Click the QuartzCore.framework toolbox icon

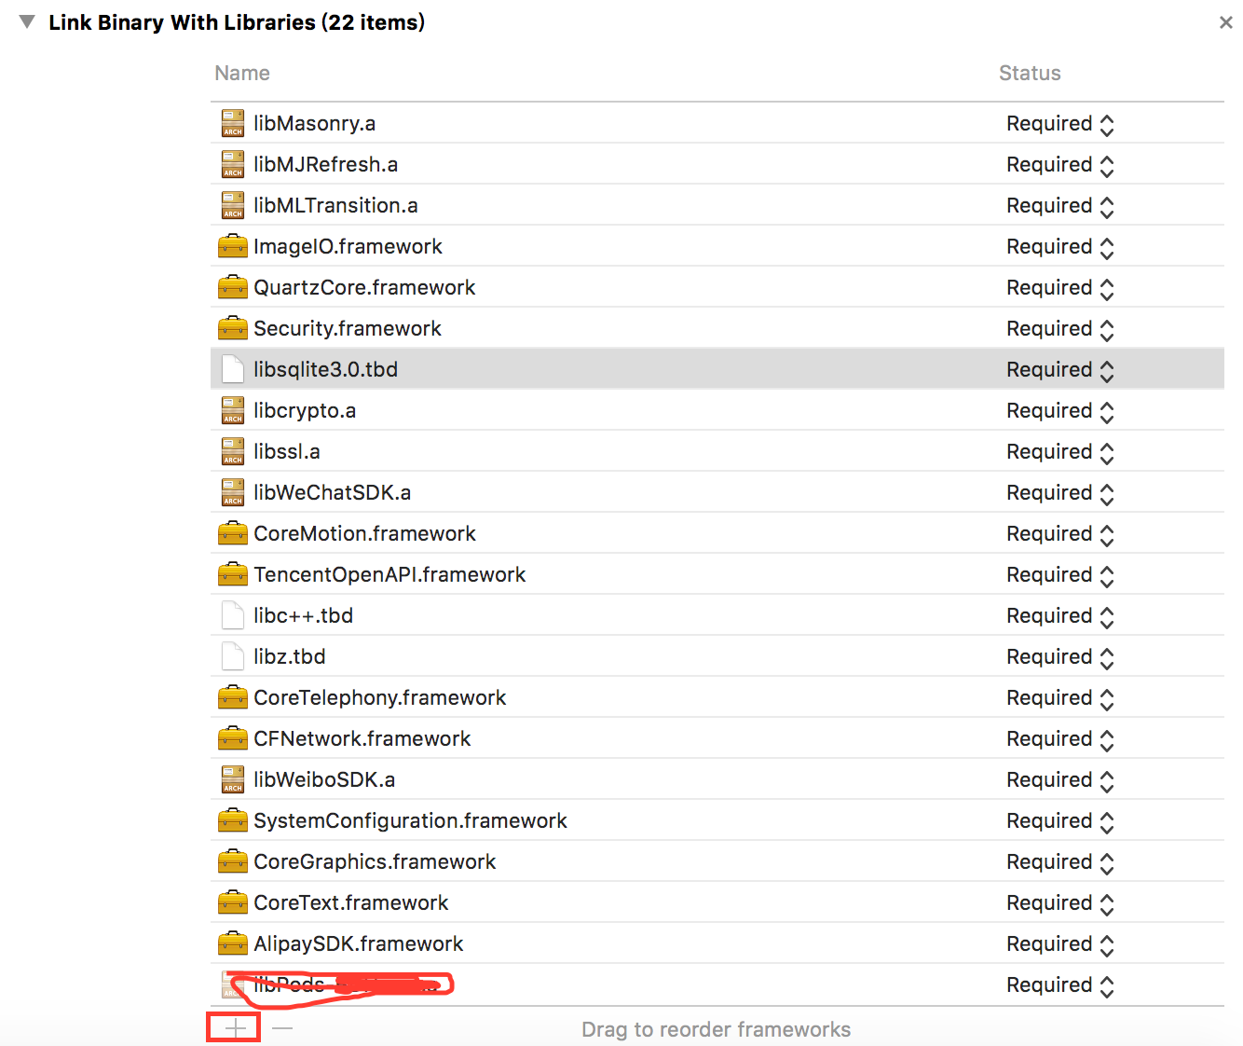point(233,287)
